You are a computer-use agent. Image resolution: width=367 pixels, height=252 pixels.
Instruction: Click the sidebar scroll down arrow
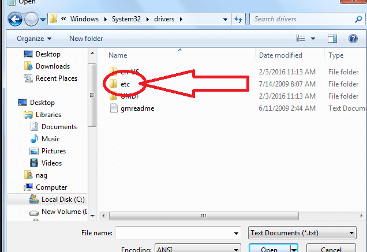(x=92, y=216)
